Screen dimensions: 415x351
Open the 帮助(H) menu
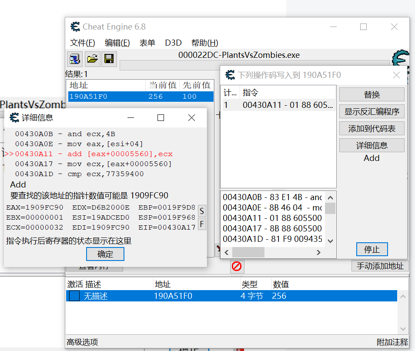coord(204,43)
